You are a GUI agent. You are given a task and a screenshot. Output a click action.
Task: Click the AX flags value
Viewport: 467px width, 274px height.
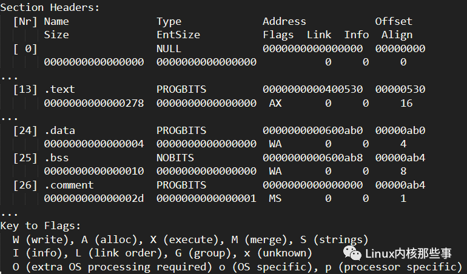click(275, 103)
